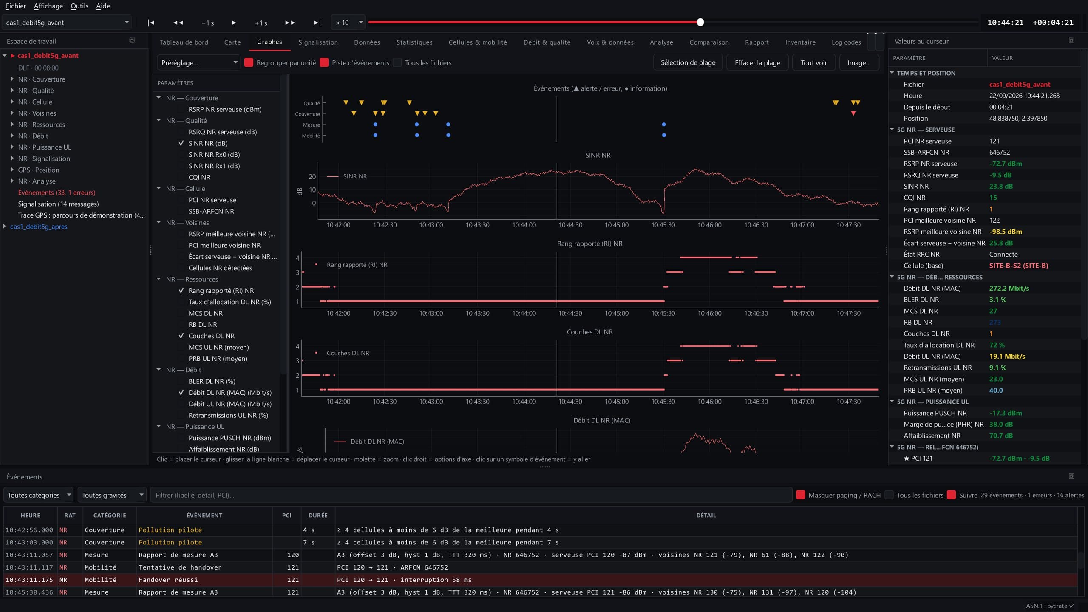Click the red error marker on Couverture track
The width and height of the screenshot is (1088, 612).
click(853, 113)
